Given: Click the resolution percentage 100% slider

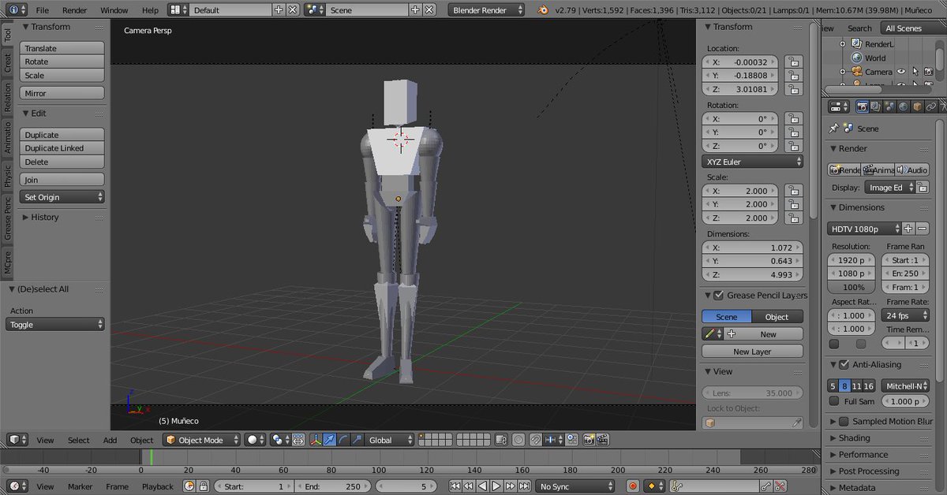Looking at the screenshot, I should click(853, 287).
